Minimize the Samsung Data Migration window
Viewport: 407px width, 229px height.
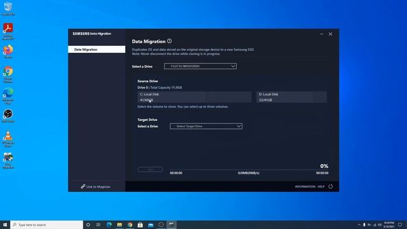(321, 34)
